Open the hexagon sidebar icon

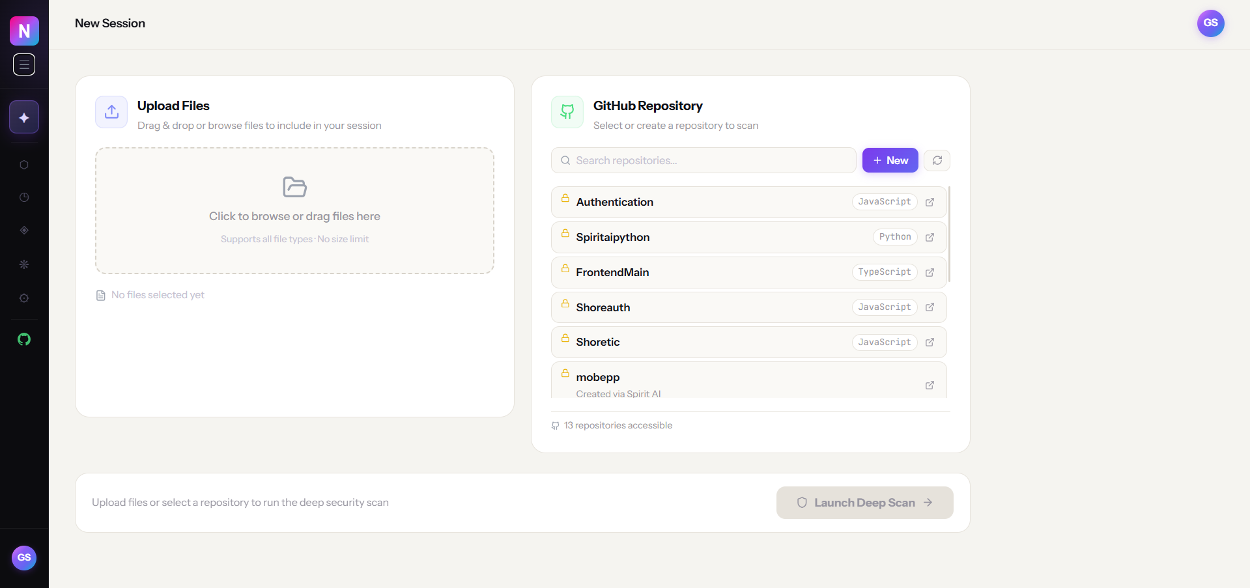(x=24, y=165)
